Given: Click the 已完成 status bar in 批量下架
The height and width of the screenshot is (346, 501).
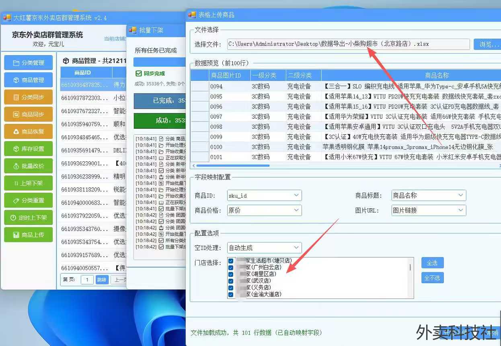Looking at the screenshot, I should coord(159,101).
